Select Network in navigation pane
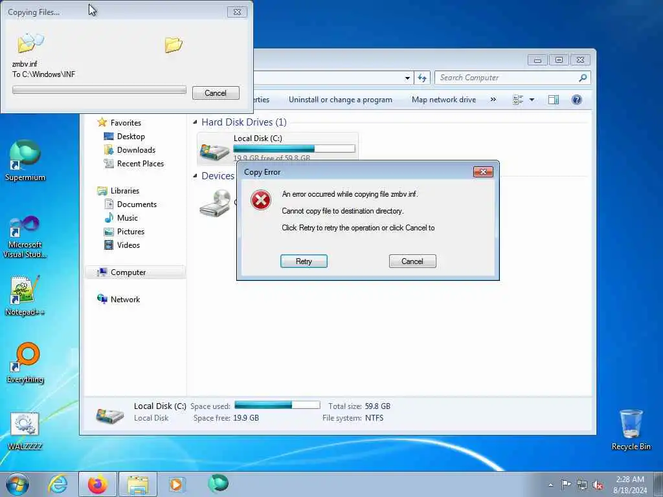This screenshot has width=663, height=497. pyautogui.click(x=125, y=299)
